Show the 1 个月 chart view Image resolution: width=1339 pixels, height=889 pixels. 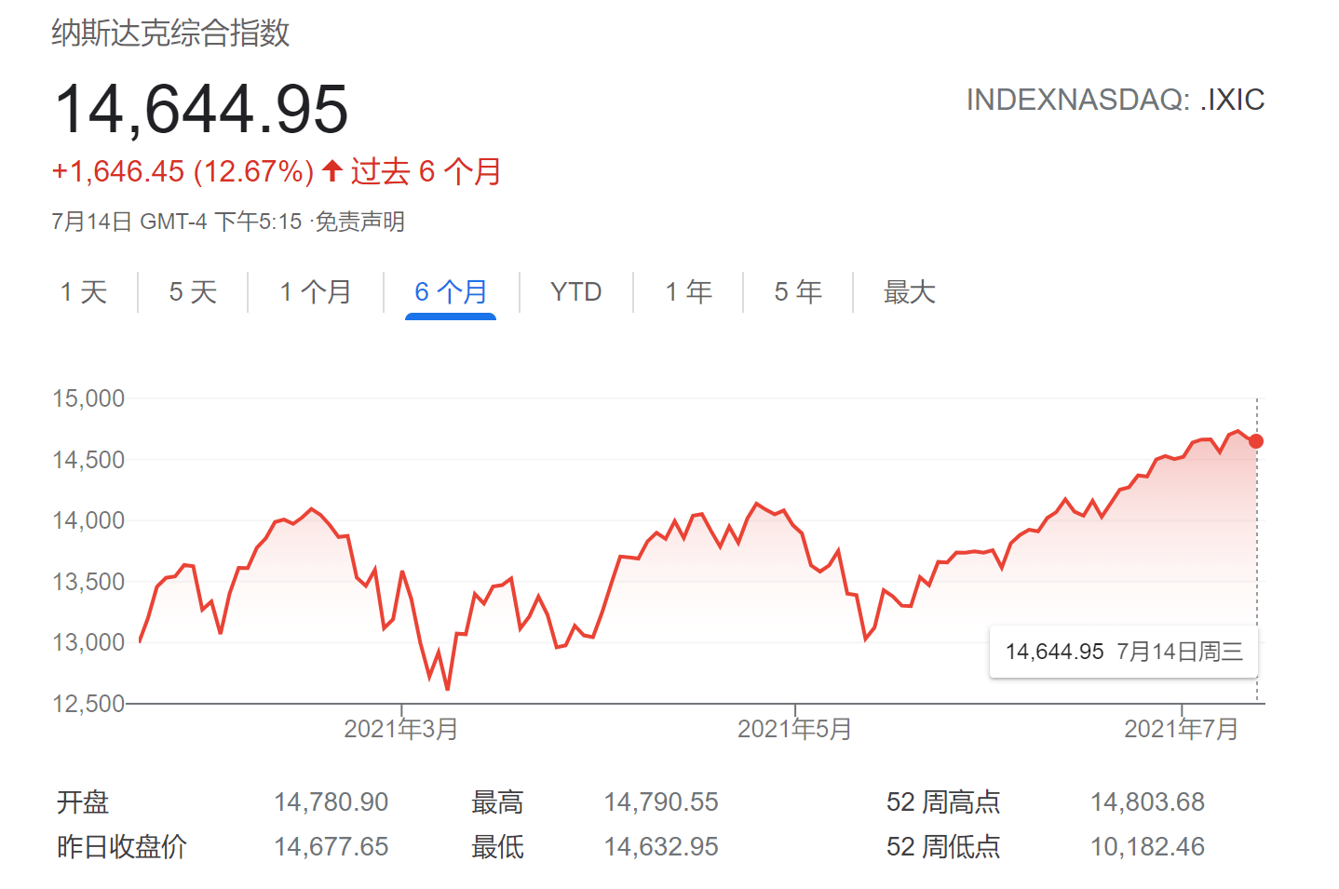pyautogui.click(x=316, y=292)
